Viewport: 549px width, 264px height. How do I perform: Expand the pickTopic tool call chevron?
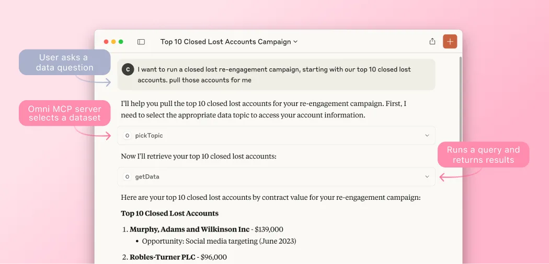coord(427,136)
